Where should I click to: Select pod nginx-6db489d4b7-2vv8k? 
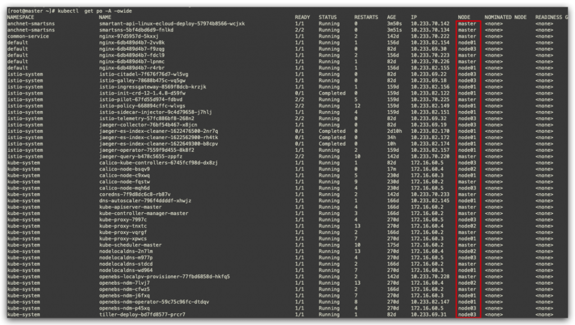pyautogui.click(x=131, y=43)
